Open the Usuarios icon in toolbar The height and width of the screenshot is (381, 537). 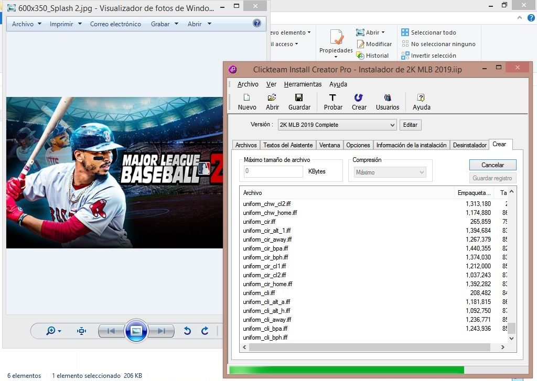[388, 102]
